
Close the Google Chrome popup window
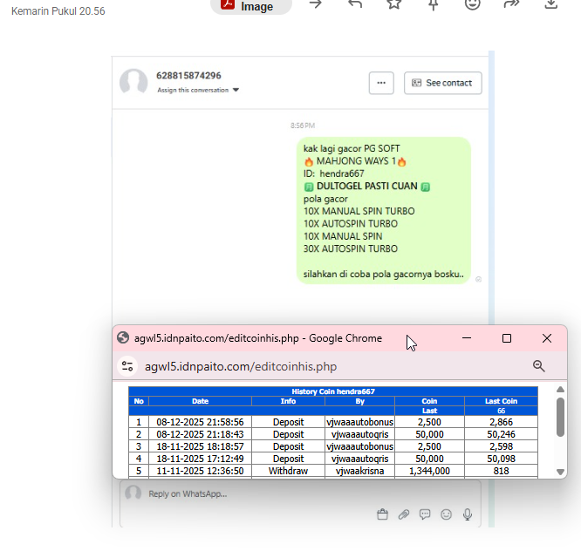point(547,338)
